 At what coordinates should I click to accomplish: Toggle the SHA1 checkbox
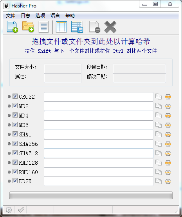pos(15,134)
